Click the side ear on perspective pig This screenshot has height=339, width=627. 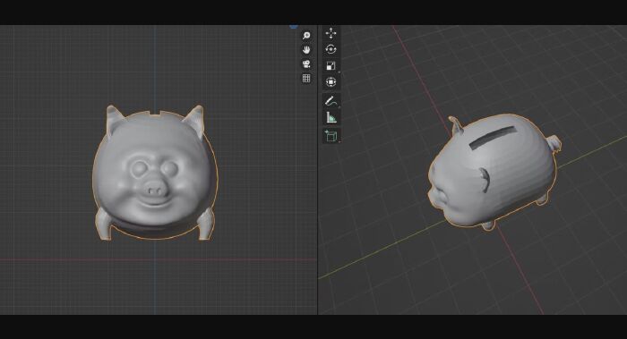click(485, 179)
